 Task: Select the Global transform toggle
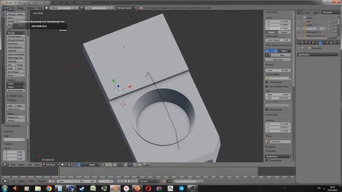click(271, 32)
